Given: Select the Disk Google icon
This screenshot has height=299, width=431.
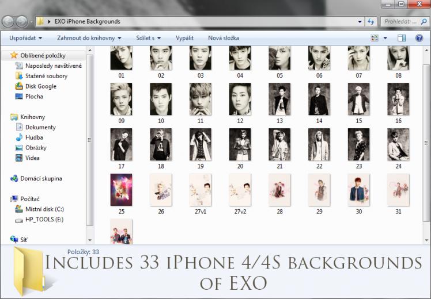Looking at the screenshot, I should click(18, 86).
